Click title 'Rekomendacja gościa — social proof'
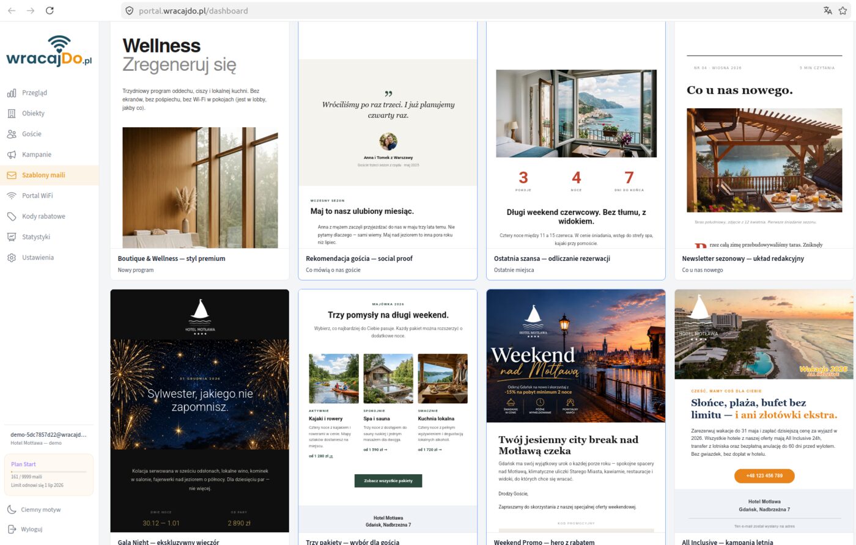The image size is (856, 545). [360, 258]
